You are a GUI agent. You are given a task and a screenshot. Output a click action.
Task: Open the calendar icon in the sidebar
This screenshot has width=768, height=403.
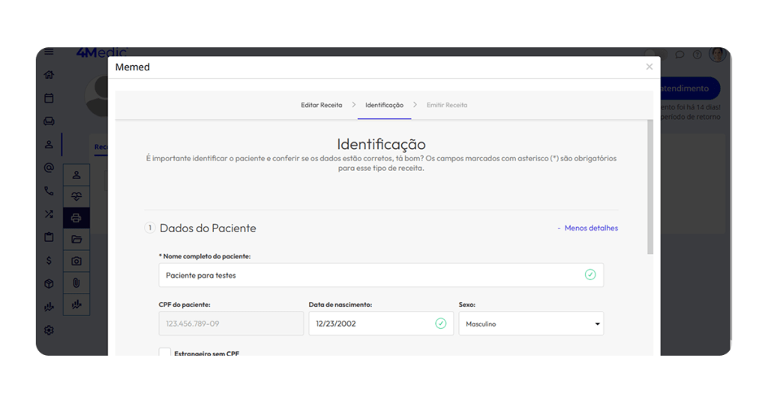[x=49, y=98]
